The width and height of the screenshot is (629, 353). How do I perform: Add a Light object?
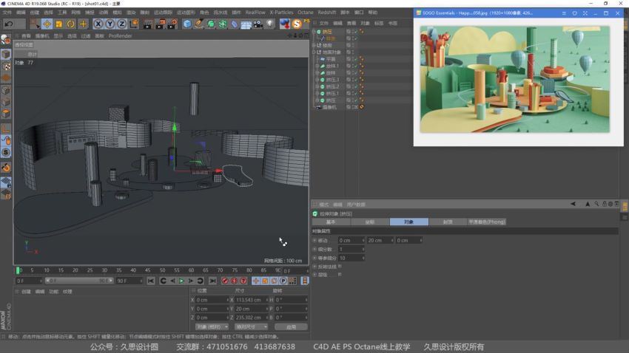(x=270, y=24)
